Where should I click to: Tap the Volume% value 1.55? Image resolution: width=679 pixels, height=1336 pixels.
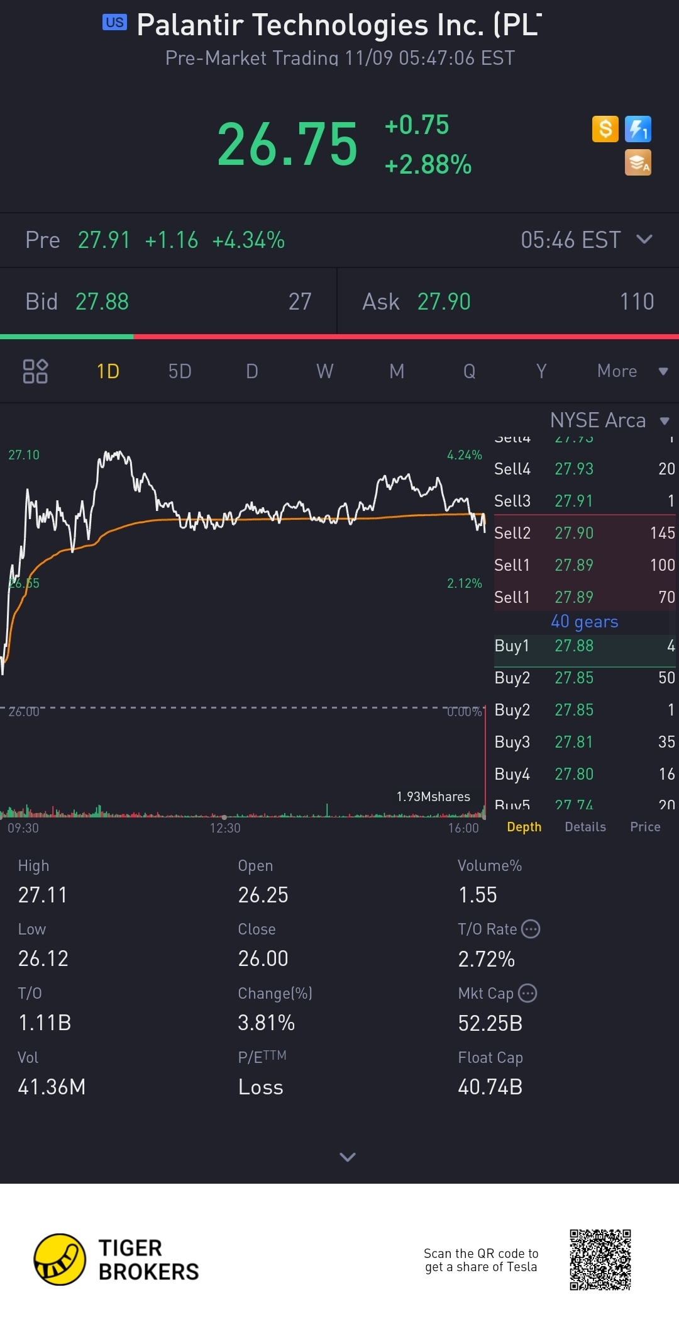pos(477,895)
